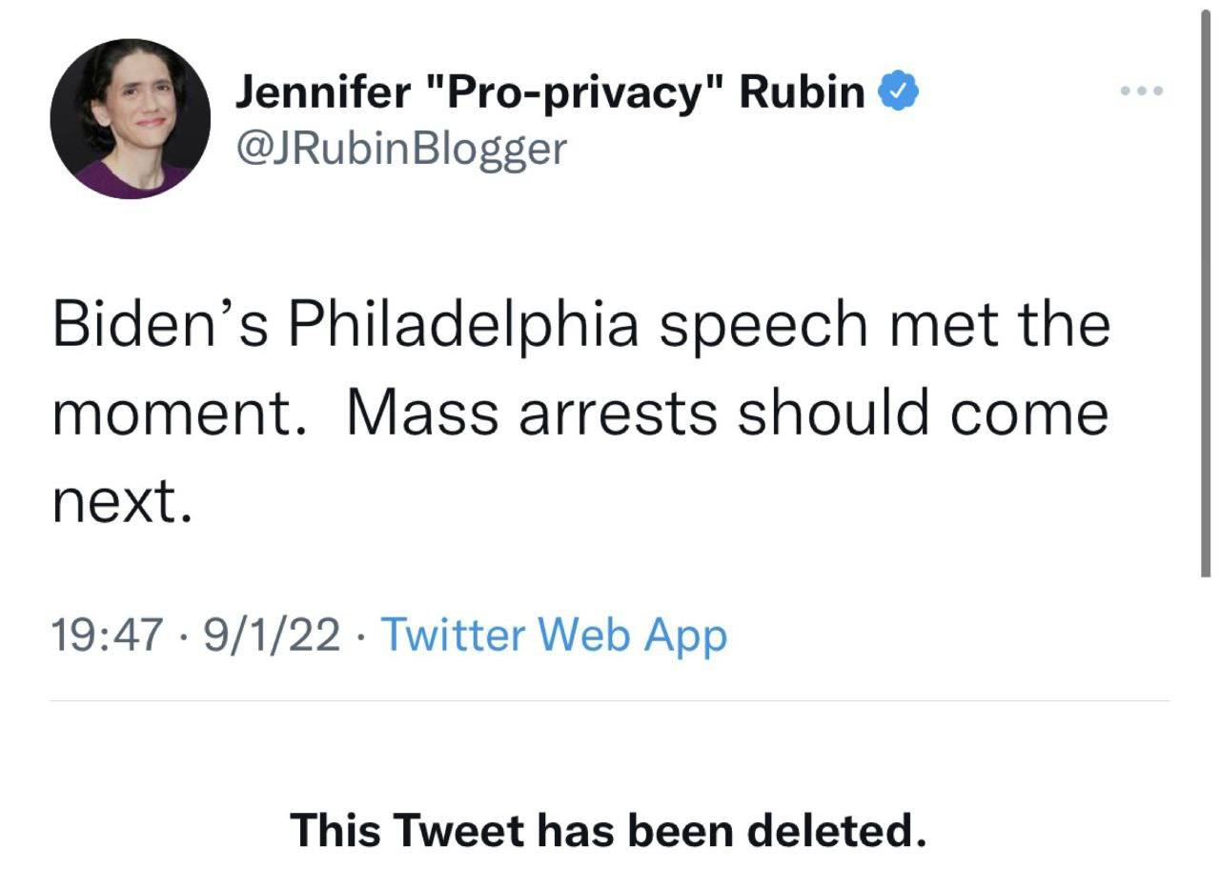Click the surname "Rubin" beside the verified badge
The height and width of the screenshot is (889, 1220).
[x=802, y=92]
